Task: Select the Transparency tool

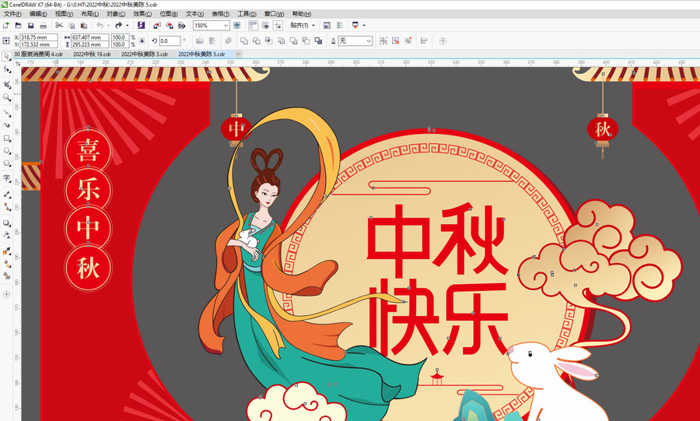Action: coord(6,235)
